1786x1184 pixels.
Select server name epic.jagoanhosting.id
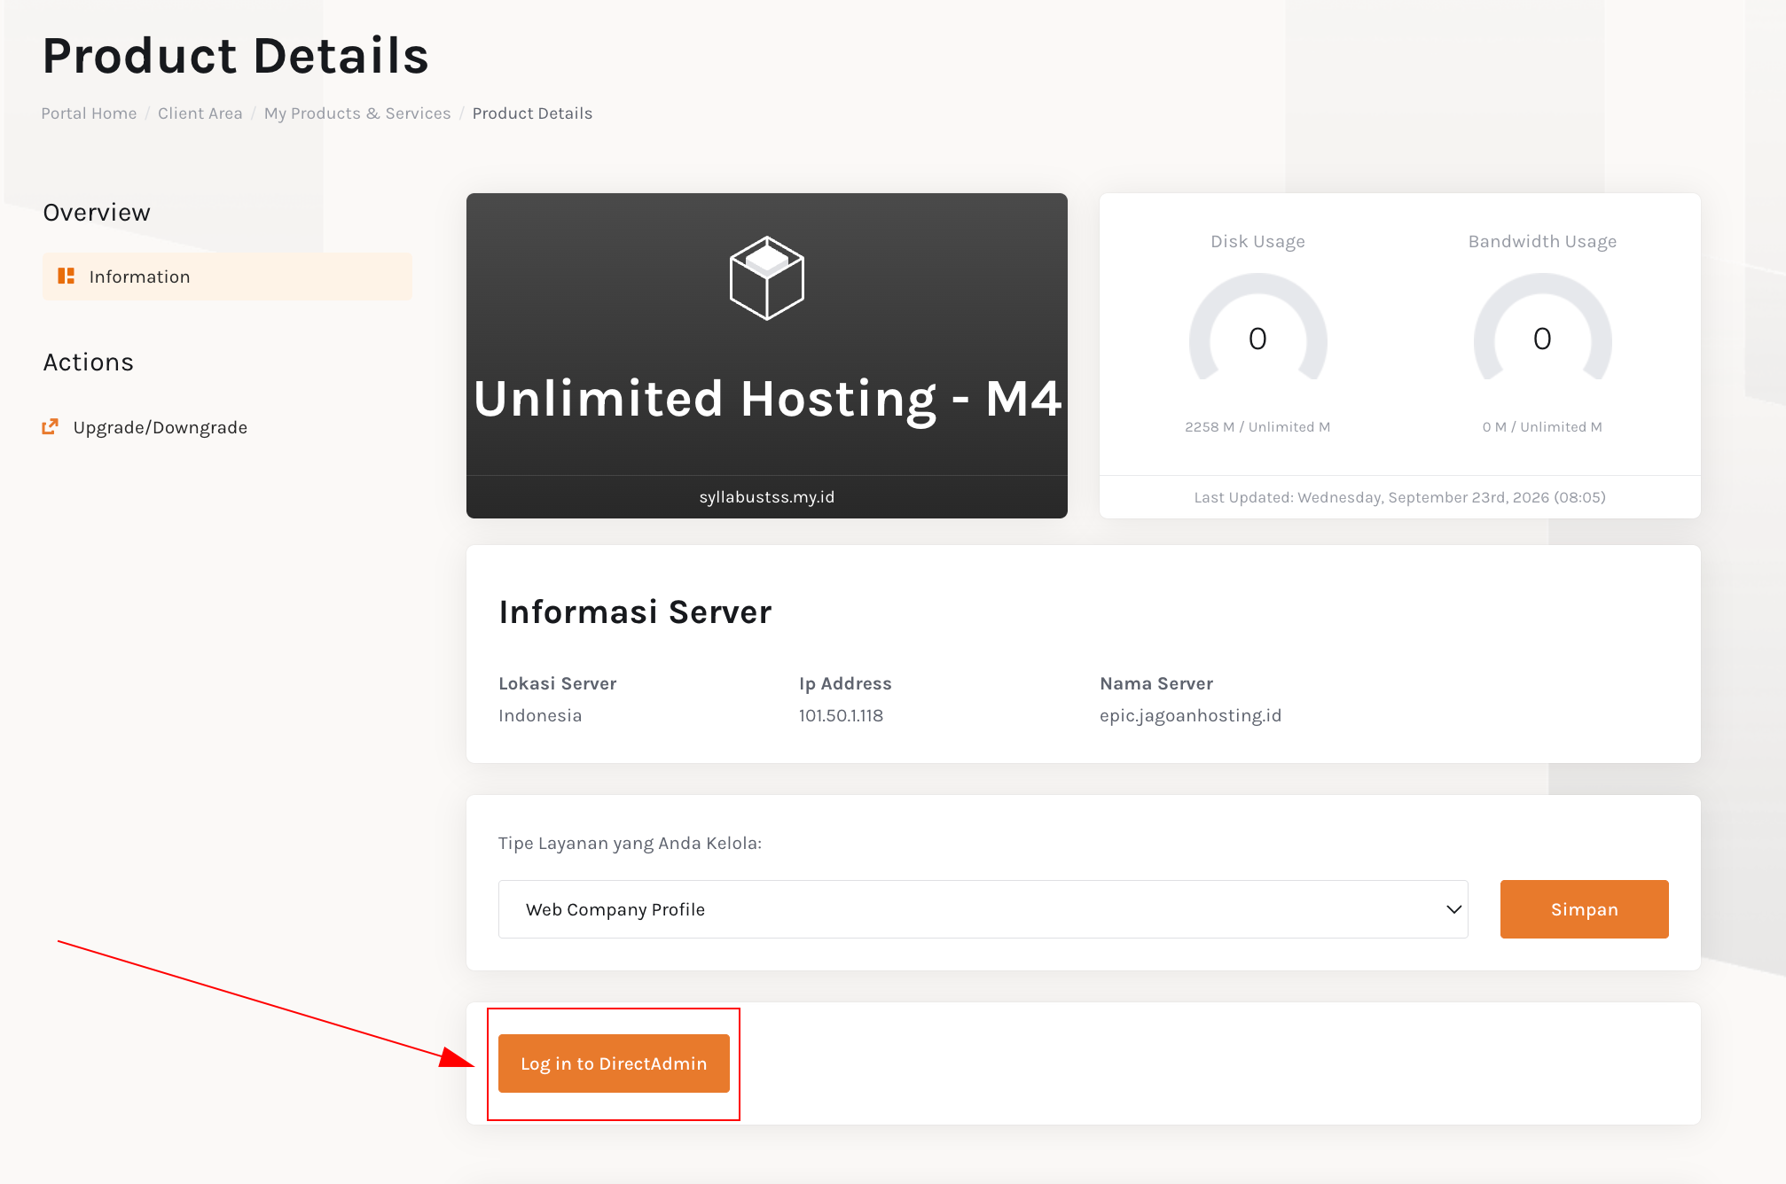pyautogui.click(x=1190, y=715)
